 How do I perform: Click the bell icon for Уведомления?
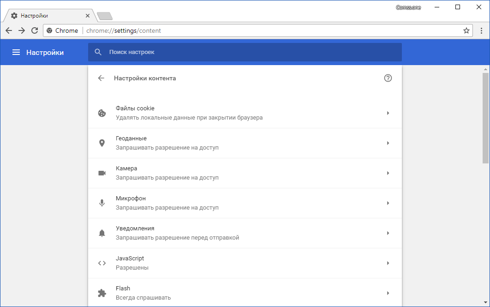click(102, 233)
